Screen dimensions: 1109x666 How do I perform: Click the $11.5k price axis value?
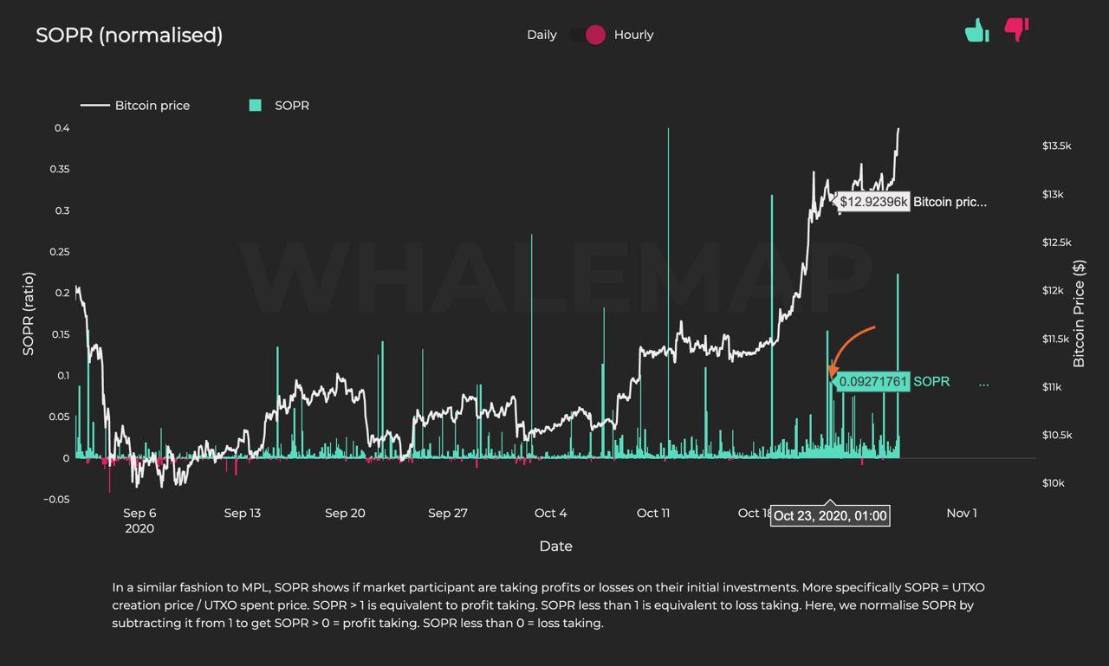(1057, 339)
